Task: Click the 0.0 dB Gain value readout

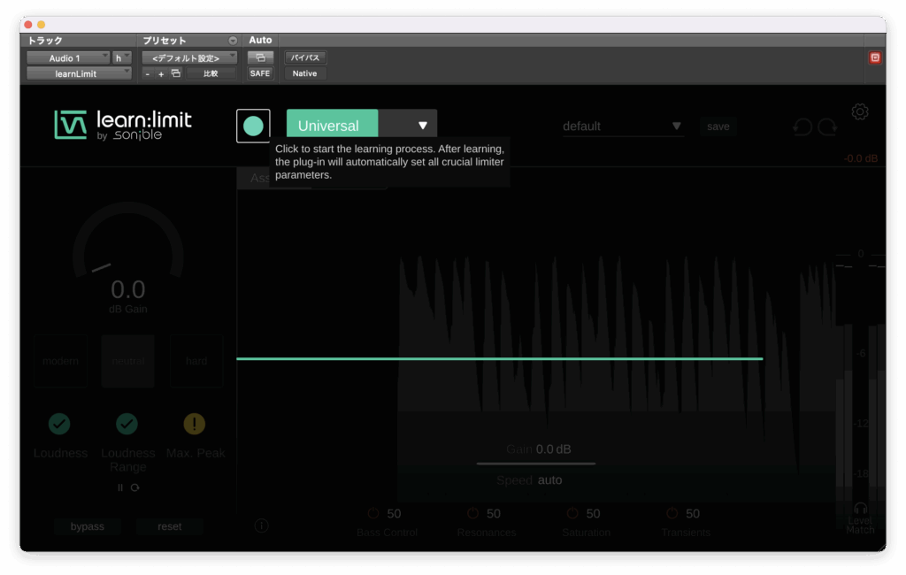Action: pyautogui.click(x=128, y=289)
